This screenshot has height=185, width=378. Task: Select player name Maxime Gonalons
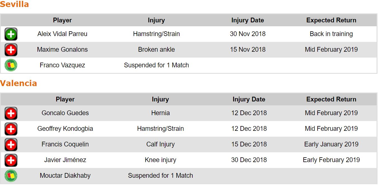62,49
